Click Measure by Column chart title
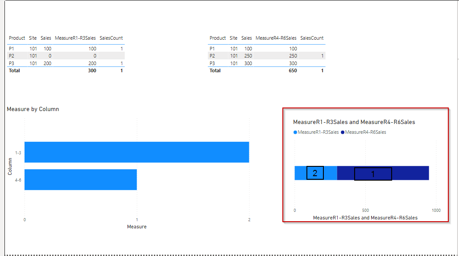Viewport: 459px width, 256px height. tap(33, 109)
